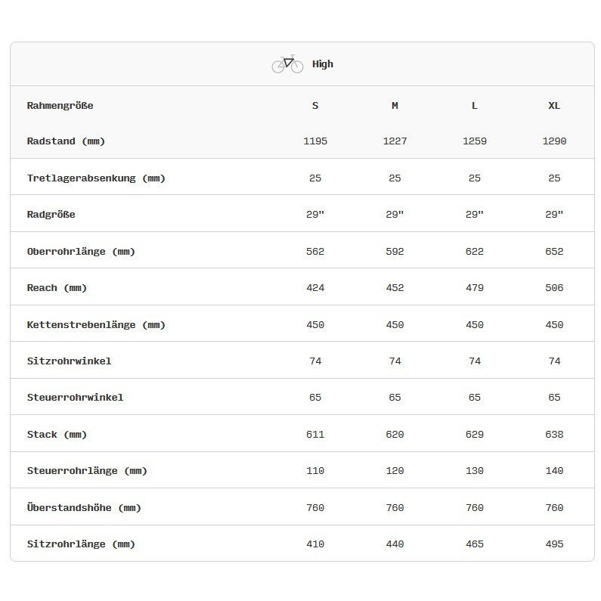Image resolution: width=601 pixels, height=601 pixels.
Task: Click the Radgröße row label
Action: [x=51, y=215]
